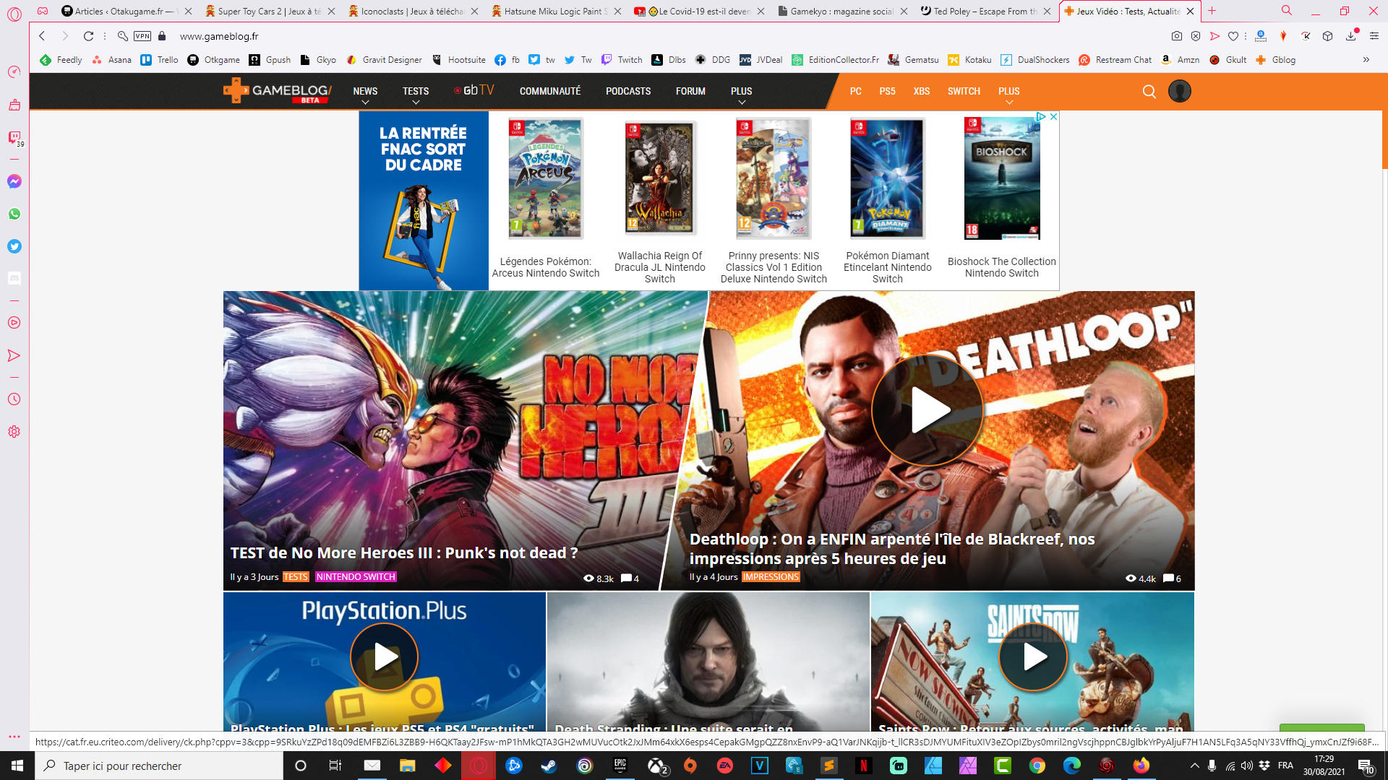Viewport: 1388px width, 780px height.
Task: Open No More Heroes III test article
Action: (x=403, y=553)
